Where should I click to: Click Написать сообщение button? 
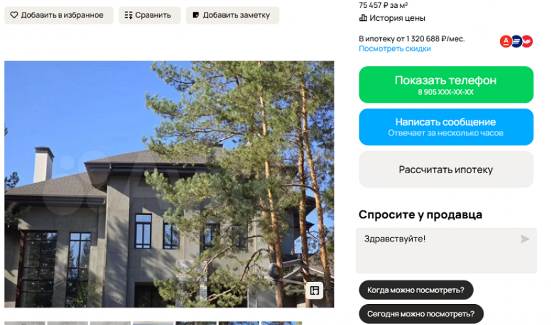(446, 127)
